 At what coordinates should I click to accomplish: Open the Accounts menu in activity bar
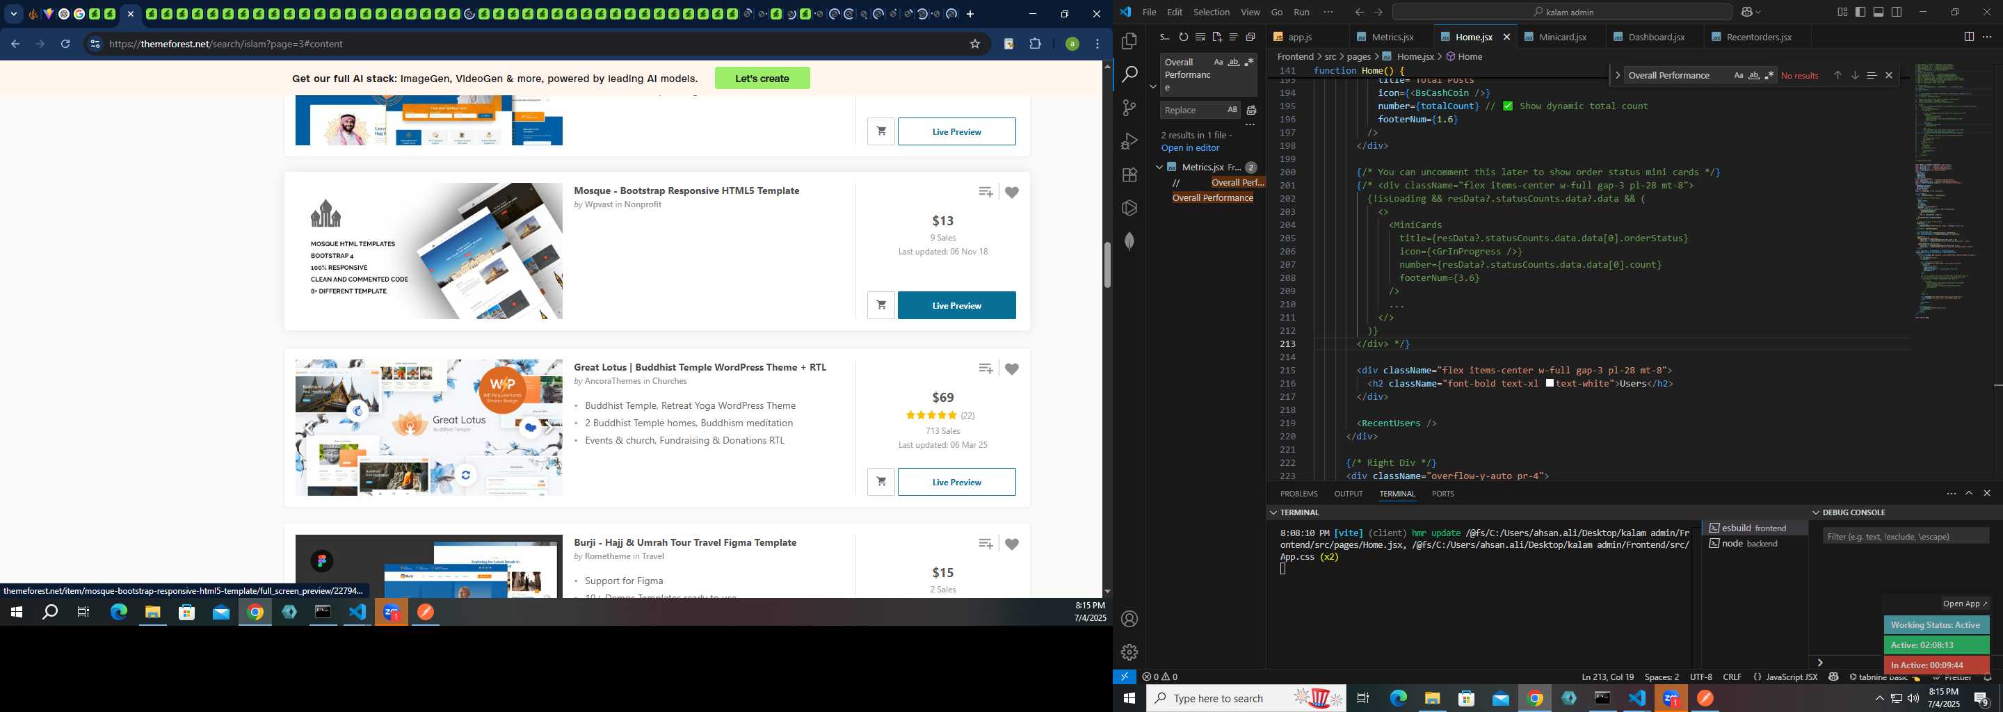(x=1129, y=619)
